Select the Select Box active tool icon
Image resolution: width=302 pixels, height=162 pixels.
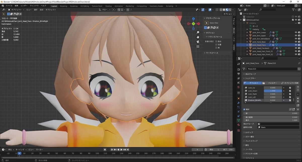[207, 23]
